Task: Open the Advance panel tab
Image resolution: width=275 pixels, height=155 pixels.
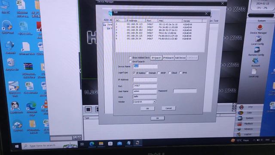Action: [x=248, y=129]
